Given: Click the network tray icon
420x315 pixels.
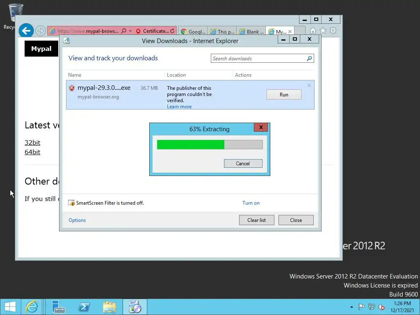Looking at the screenshot, I should click(372, 307).
